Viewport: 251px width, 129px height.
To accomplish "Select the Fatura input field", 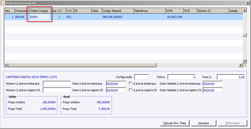I will 182,77.
